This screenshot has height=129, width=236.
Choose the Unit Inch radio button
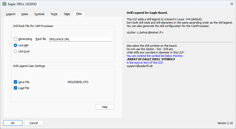point(16,51)
